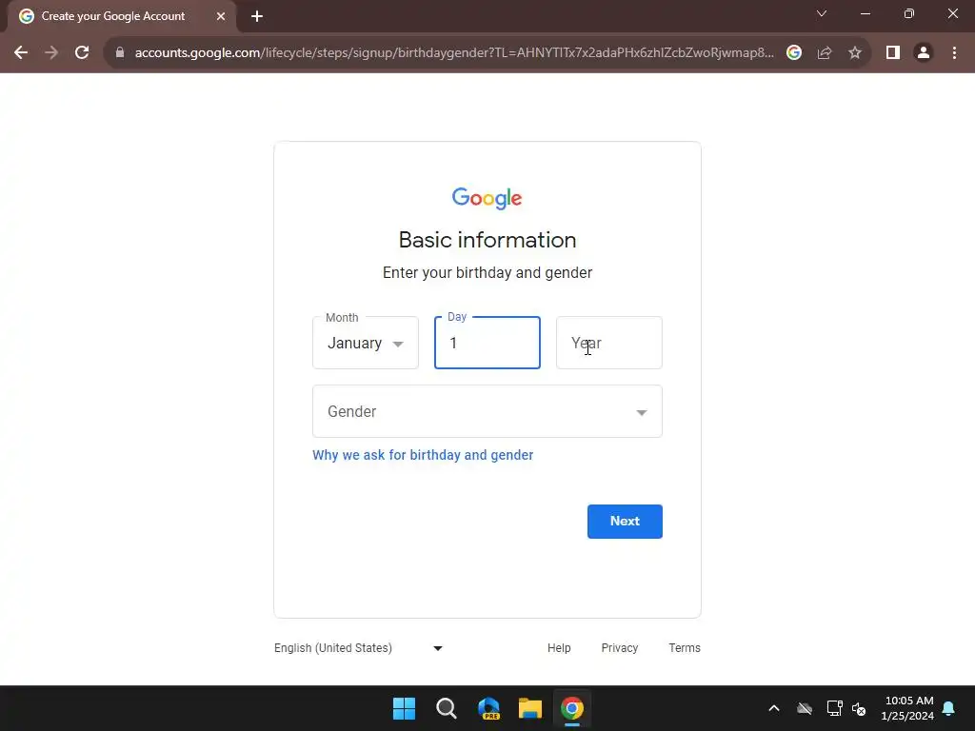Screen dimensions: 975x731
Task: Open the Help link in the footer
Action: coord(559,647)
